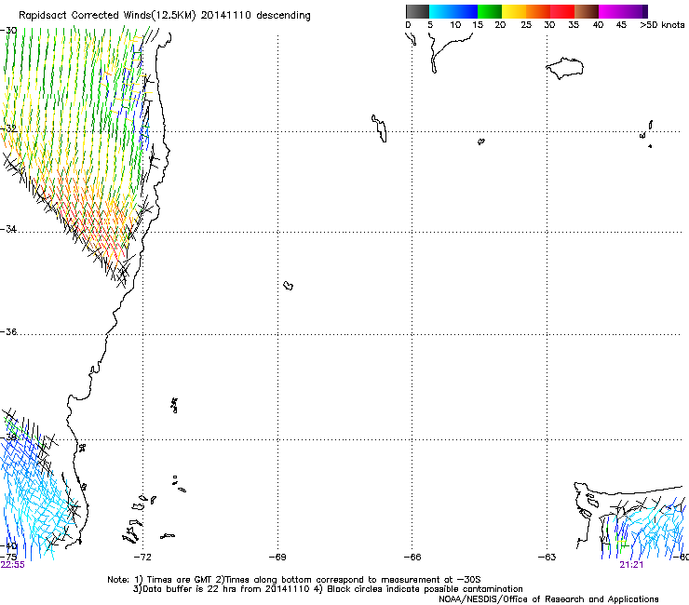Click the purple '22:55' swath time
This screenshot has height=605, width=689.
13,565
